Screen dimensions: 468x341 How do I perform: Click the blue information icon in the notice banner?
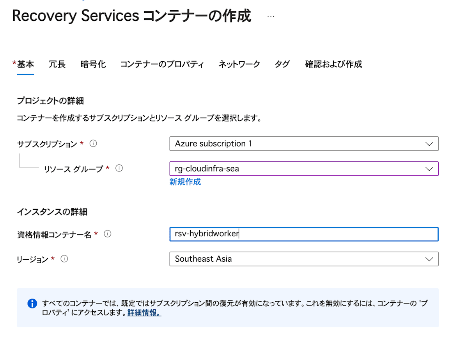(x=32, y=304)
